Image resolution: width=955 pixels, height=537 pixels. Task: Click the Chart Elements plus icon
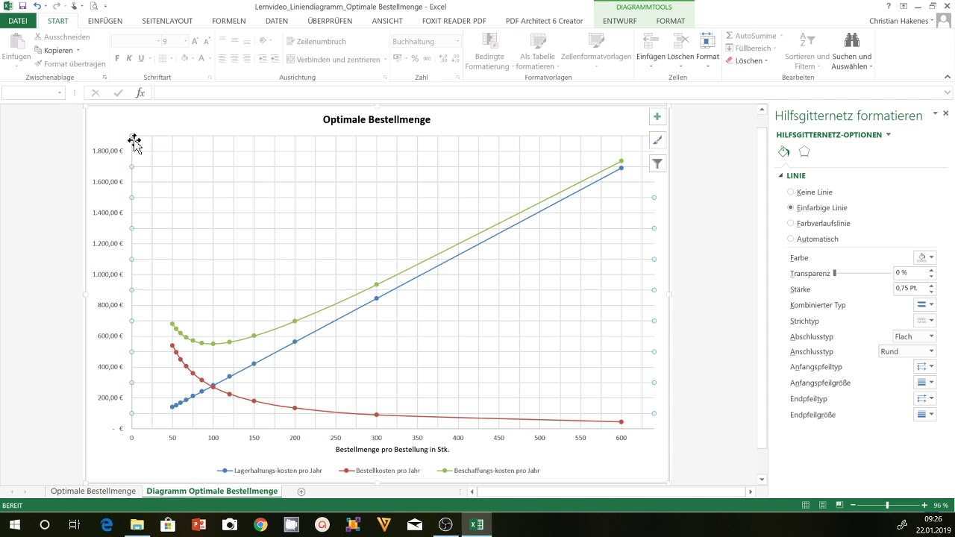(x=657, y=116)
